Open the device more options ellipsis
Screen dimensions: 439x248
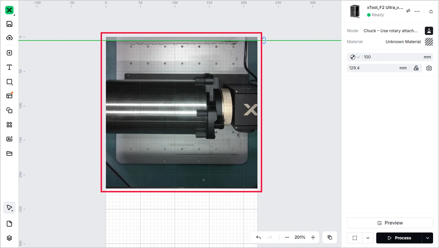pyautogui.click(x=417, y=11)
